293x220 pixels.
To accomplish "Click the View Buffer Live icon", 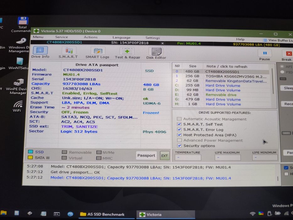I will click(x=265, y=40).
